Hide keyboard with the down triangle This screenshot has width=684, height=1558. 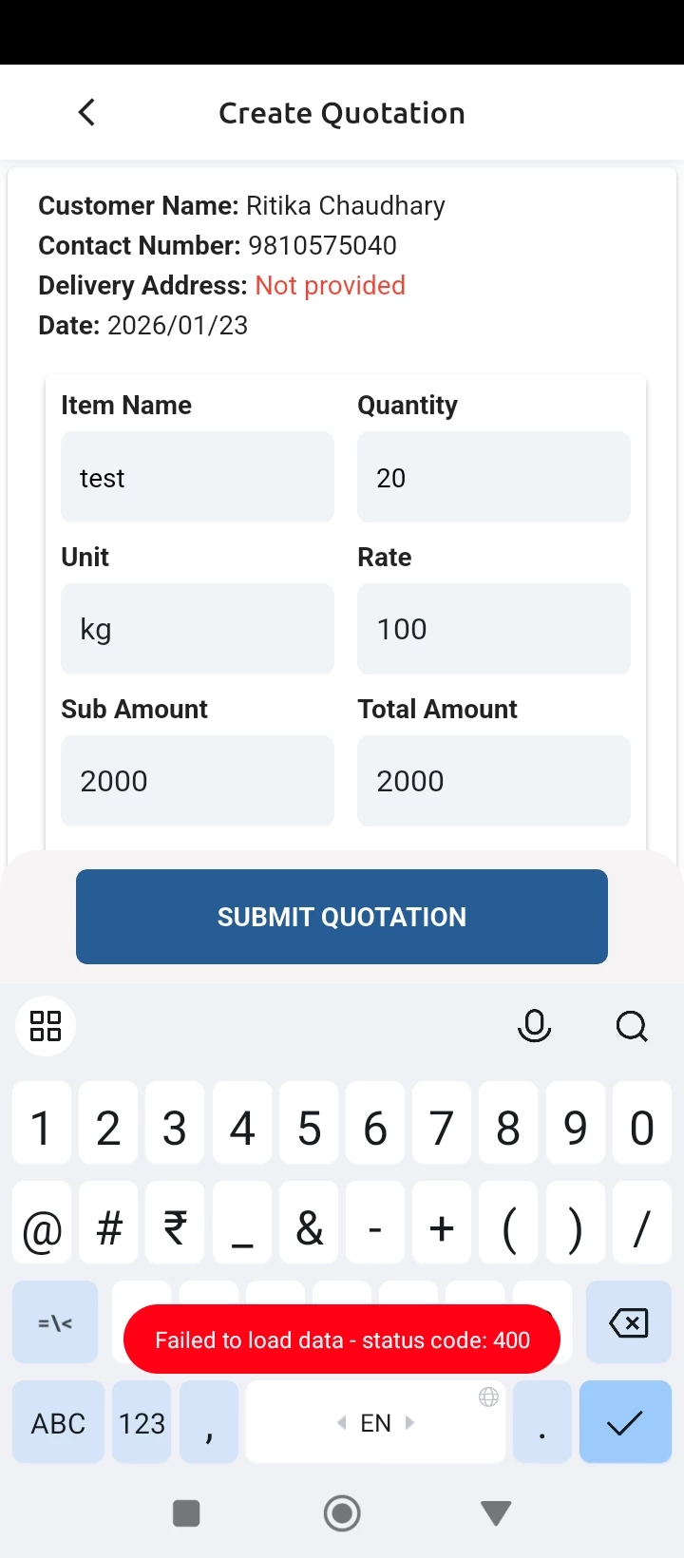point(496,1513)
